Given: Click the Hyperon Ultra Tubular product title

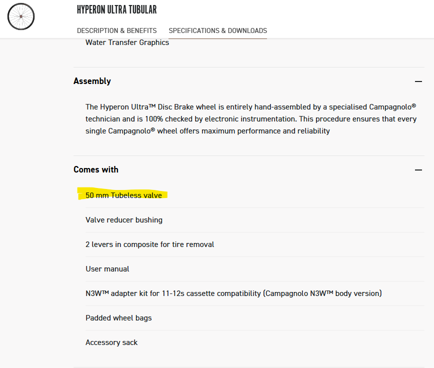Looking at the screenshot, I should 116,9.
